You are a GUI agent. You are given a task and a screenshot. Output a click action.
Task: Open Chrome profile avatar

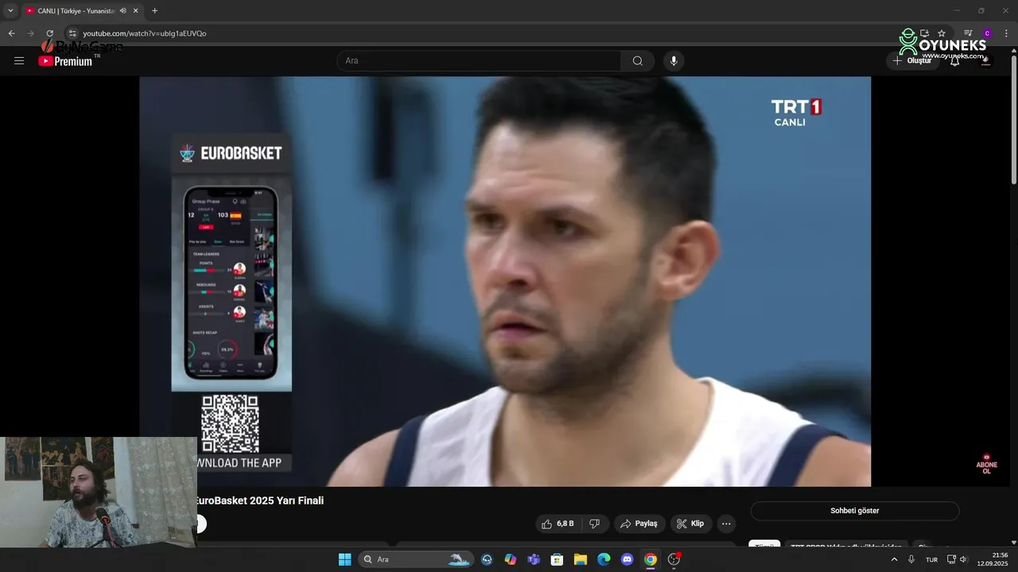click(987, 33)
